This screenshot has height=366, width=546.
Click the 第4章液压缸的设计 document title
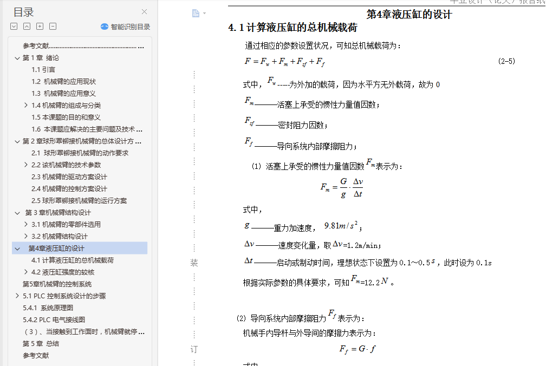pos(409,15)
